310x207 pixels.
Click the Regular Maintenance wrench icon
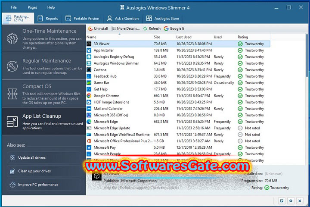pyautogui.click(x=12, y=66)
